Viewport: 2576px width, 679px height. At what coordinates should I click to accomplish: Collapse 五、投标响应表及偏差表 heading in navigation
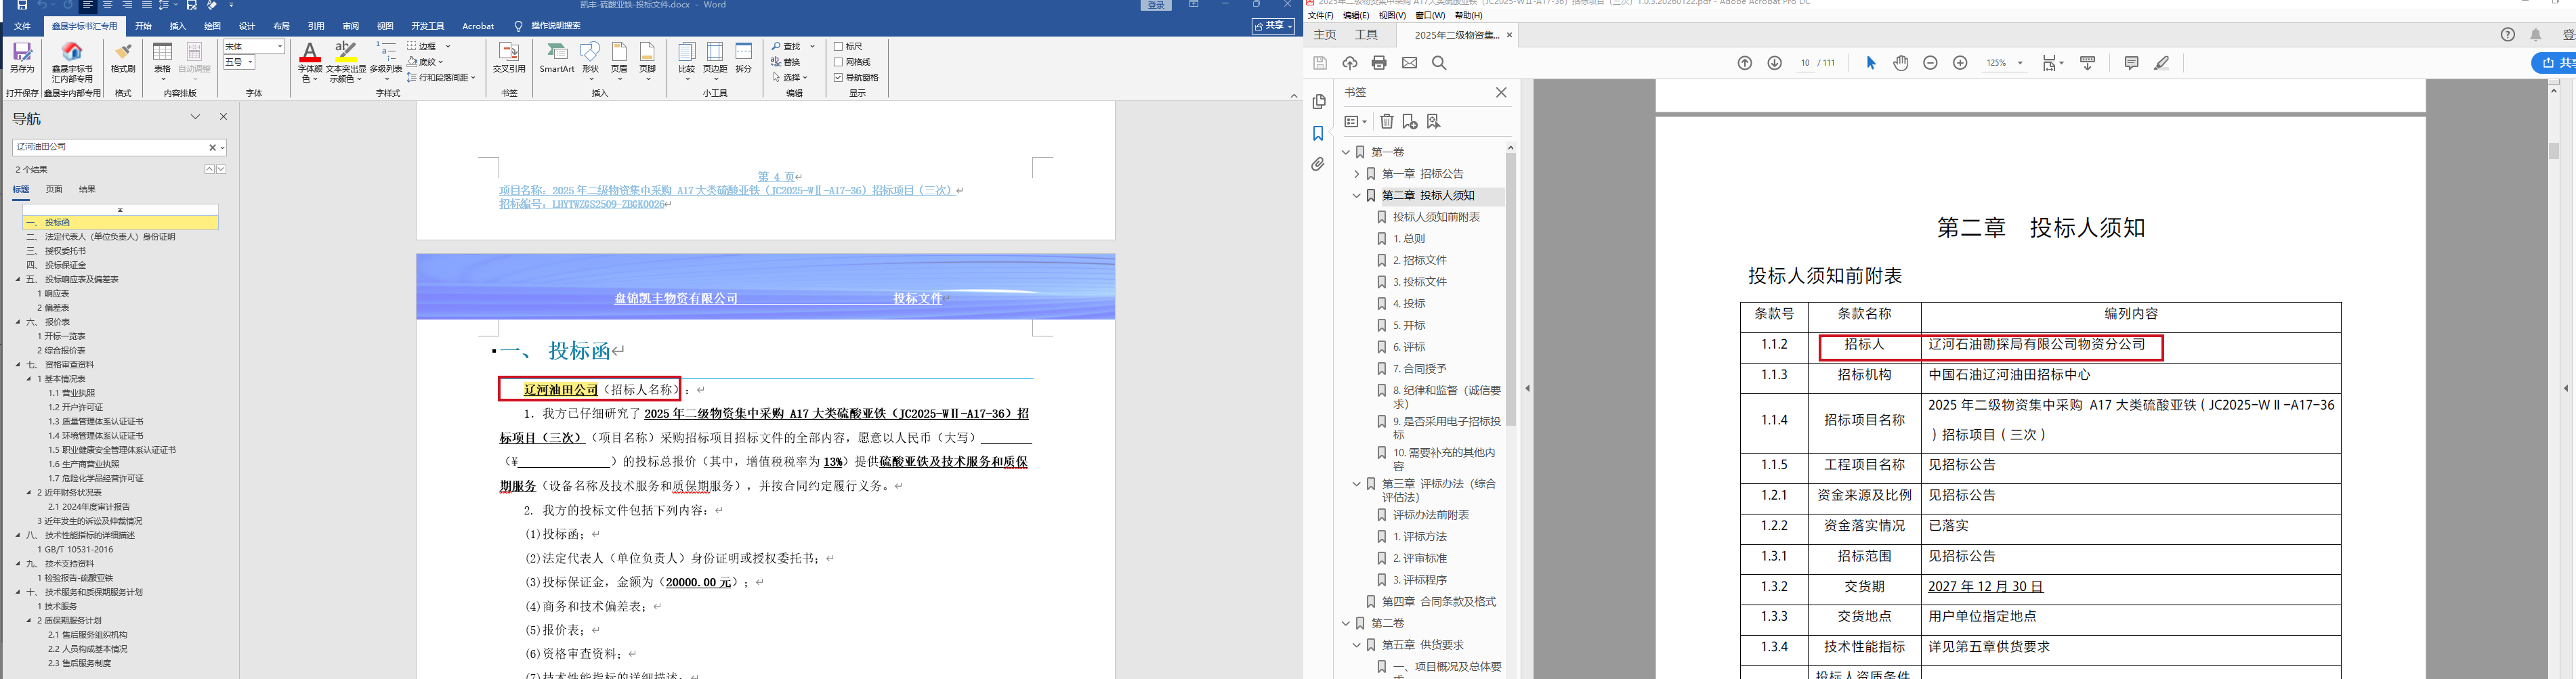[18, 280]
